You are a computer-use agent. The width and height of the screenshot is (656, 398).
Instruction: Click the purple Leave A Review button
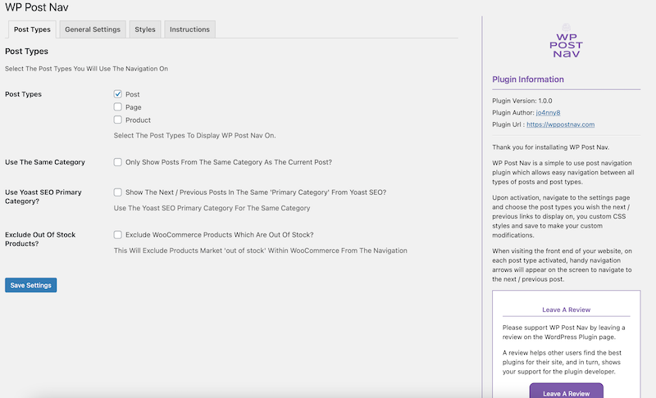(567, 391)
